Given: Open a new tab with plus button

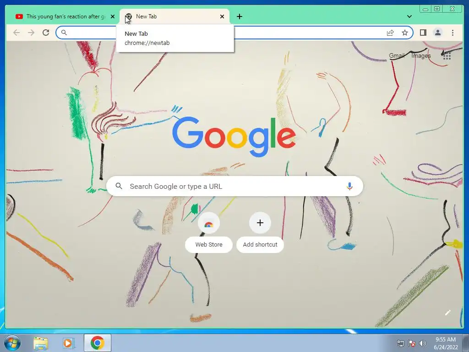Looking at the screenshot, I should 240,16.
